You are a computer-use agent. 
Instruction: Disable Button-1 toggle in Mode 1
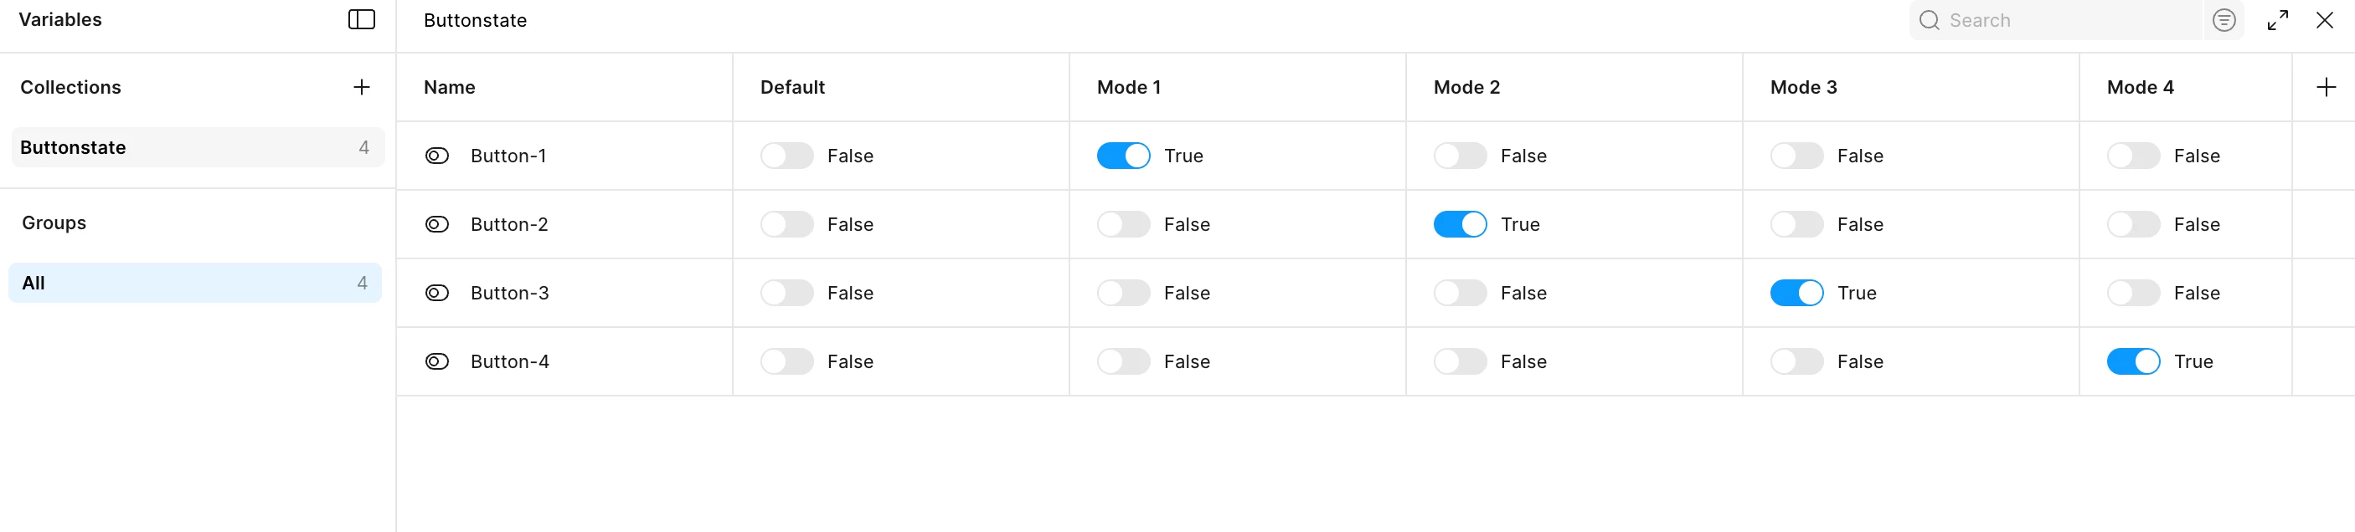coord(1123,156)
